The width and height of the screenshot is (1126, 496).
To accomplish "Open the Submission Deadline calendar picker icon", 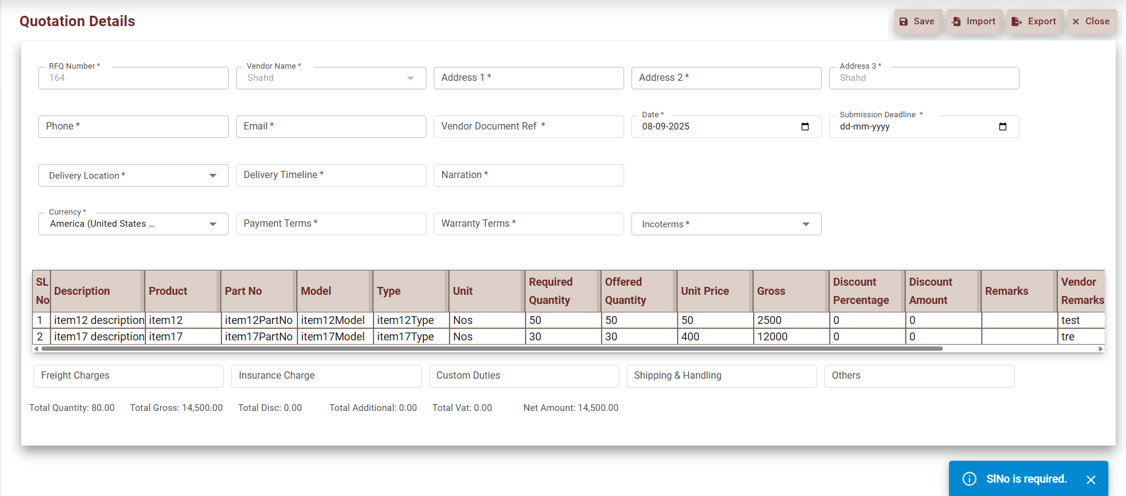I will click(x=1003, y=126).
